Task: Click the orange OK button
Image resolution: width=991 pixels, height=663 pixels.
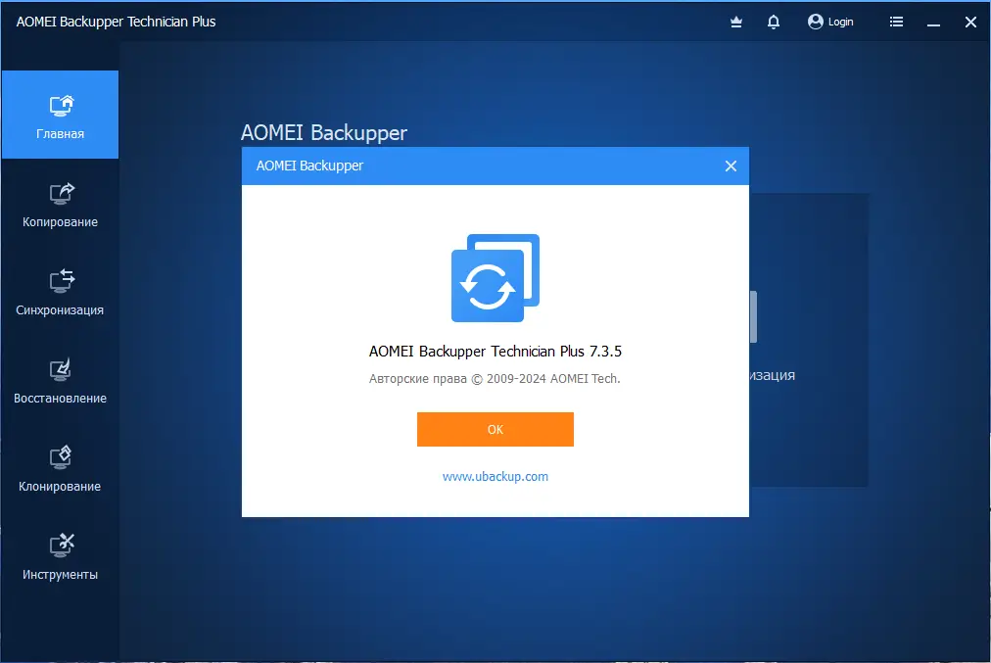Action: tap(495, 429)
